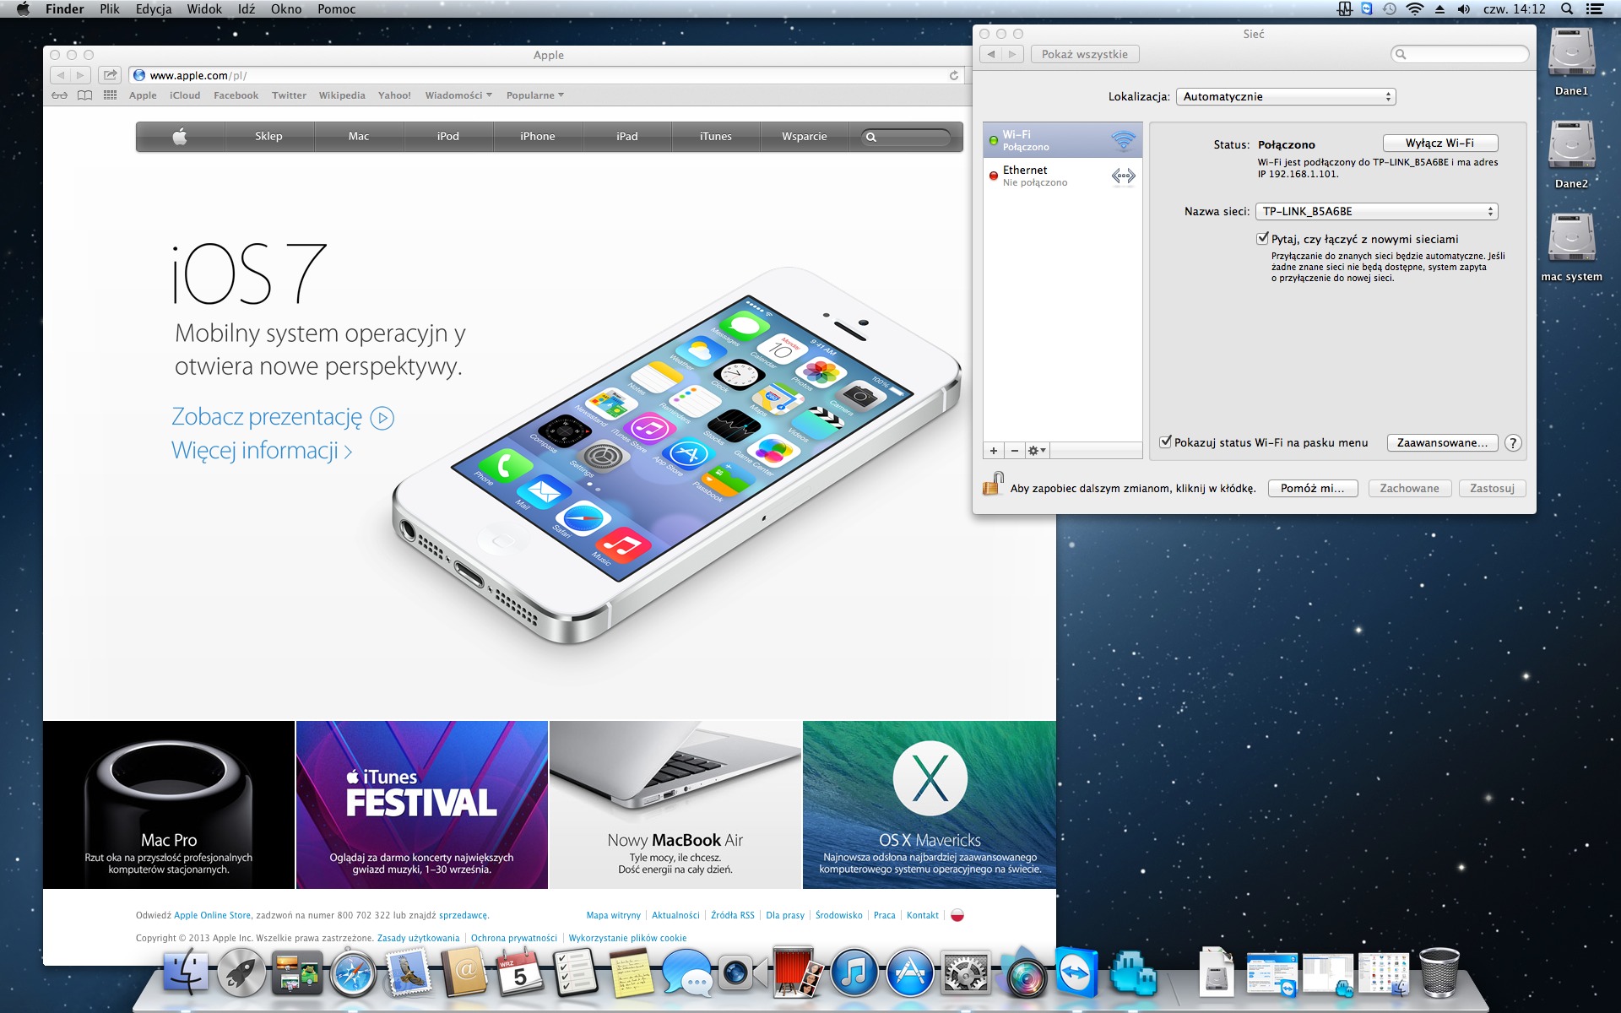Image resolution: width=1621 pixels, height=1013 pixels.
Task: Open Calendar icon in the Dock
Action: click(x=520, y=973)
